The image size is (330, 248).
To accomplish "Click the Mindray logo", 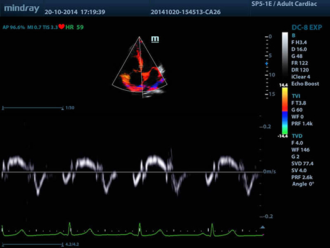I will [22, 8].
